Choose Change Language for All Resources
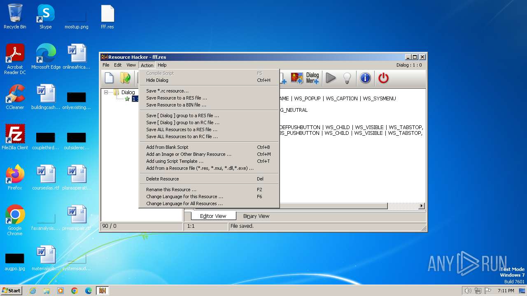527x296 pixels. [x=209, y=203]
